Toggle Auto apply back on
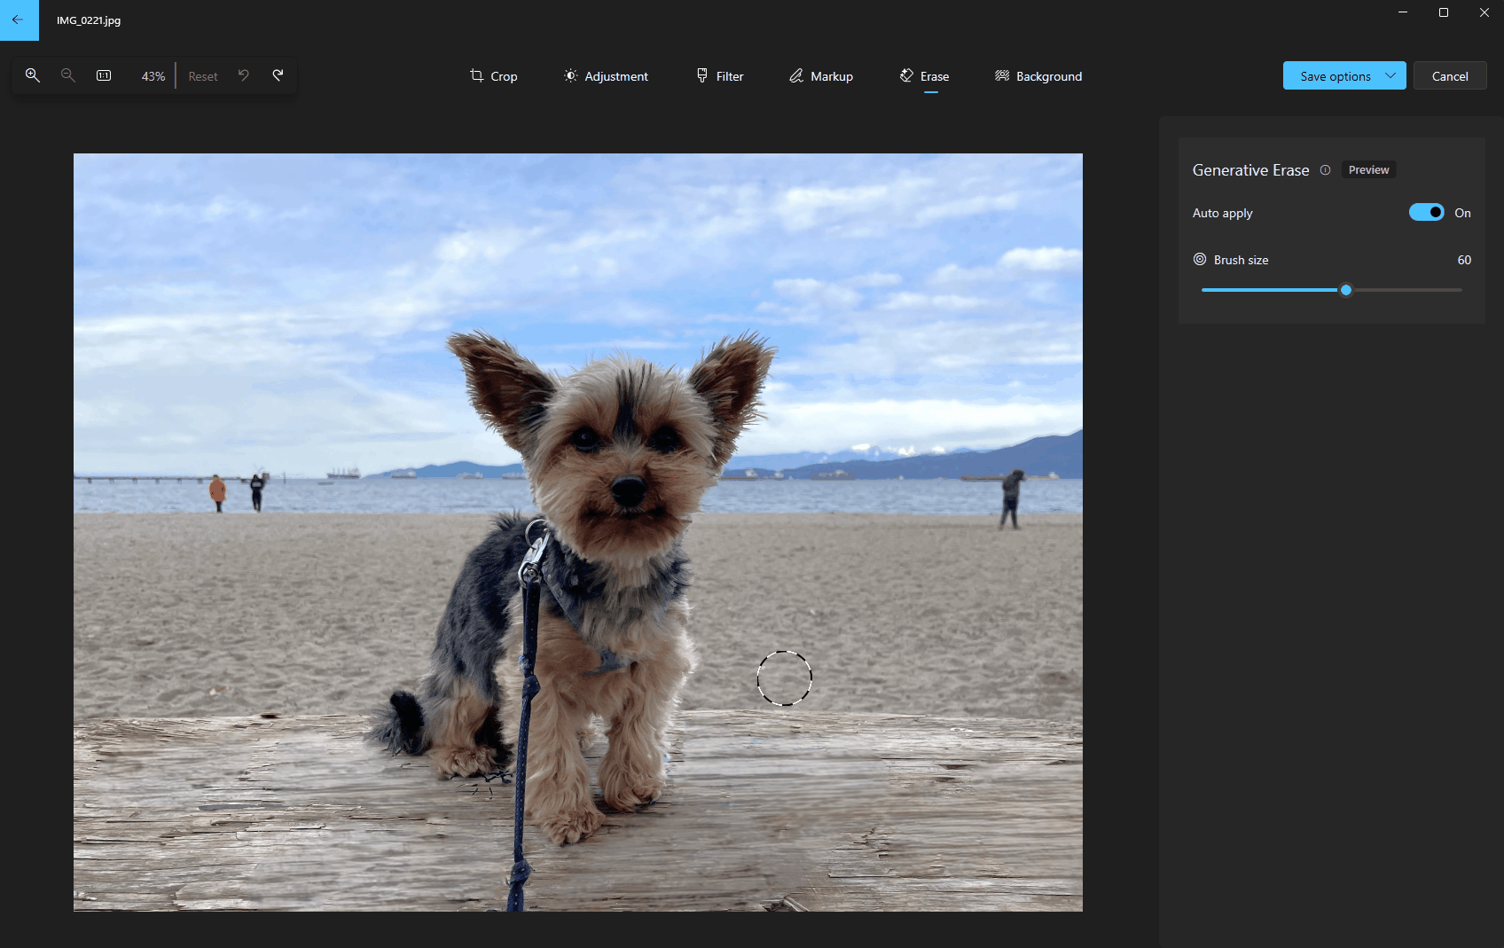 1426,212
